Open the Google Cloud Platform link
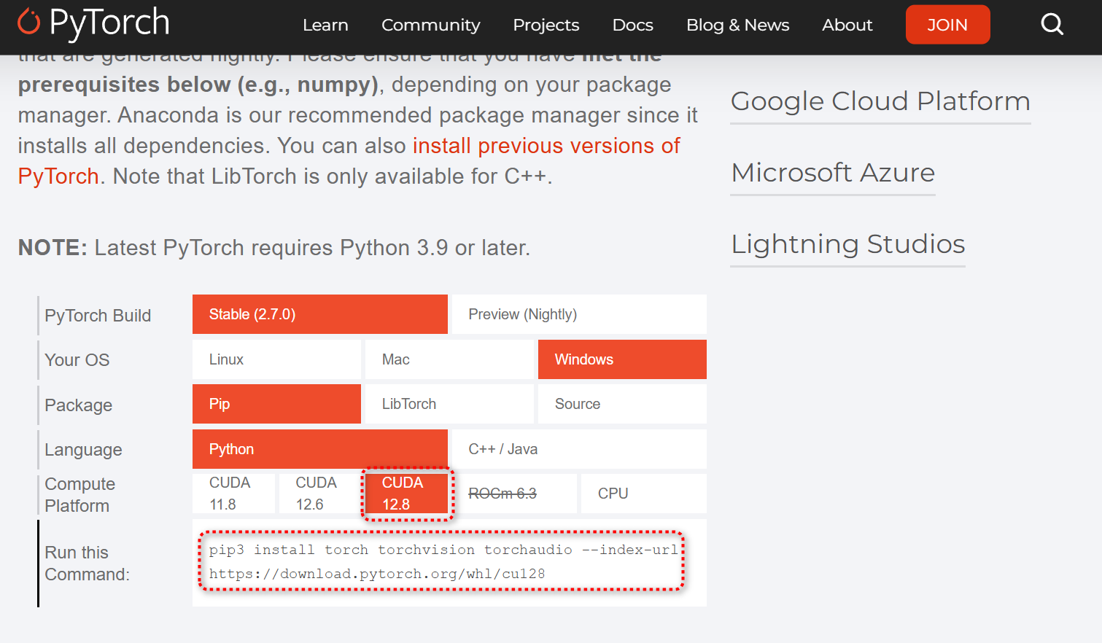This screenshot has width=1102, height=643. tap(880, 101)
